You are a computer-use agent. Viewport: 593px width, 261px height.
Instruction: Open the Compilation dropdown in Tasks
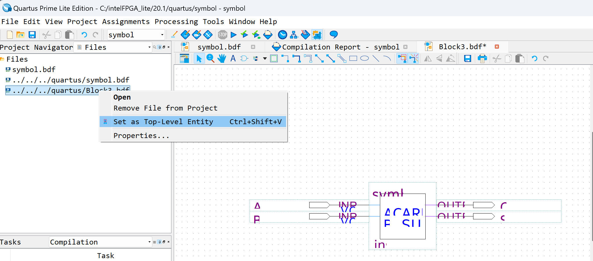pyautogui.click(x=100, y=242)
